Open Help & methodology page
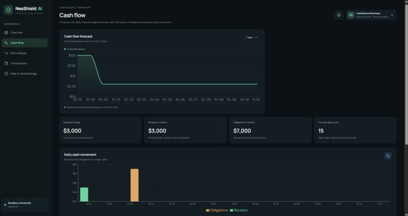The width and height of the screenshot is (408, 216). (x=25, y=73)
